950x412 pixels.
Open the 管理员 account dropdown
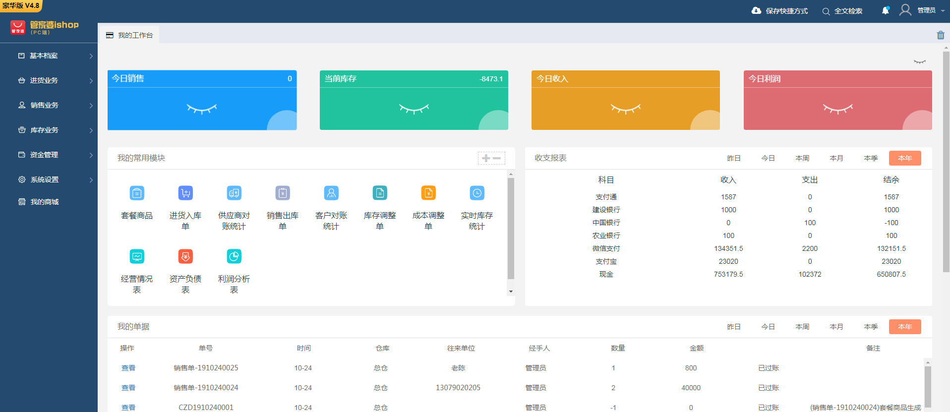click(x=931, y=10)
